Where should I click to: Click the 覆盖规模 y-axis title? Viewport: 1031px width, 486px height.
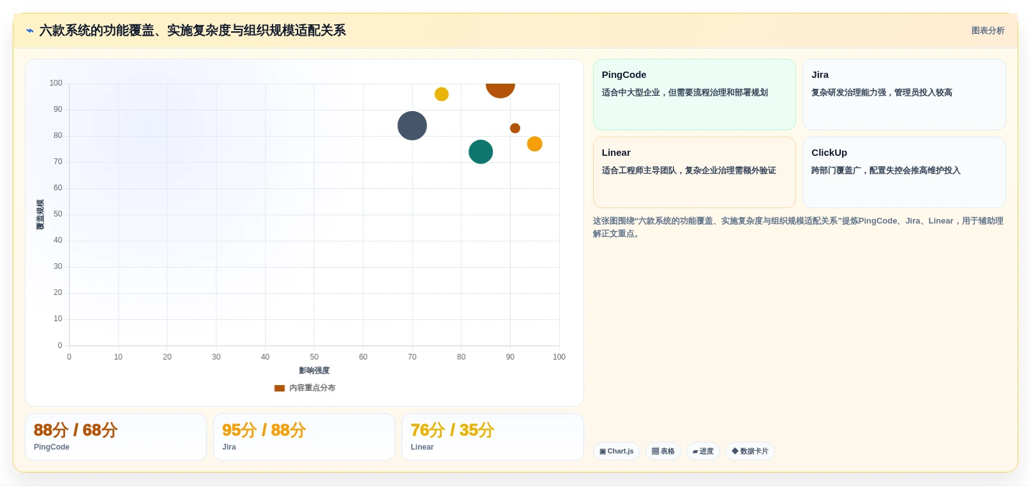(40, 215)
